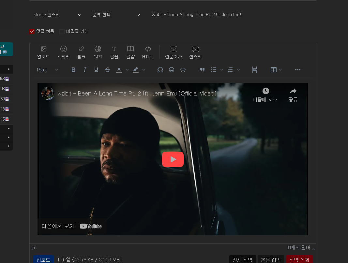Play the embedded YouTube video
Screen dimensions: 348x263
(x=173, y=159)
